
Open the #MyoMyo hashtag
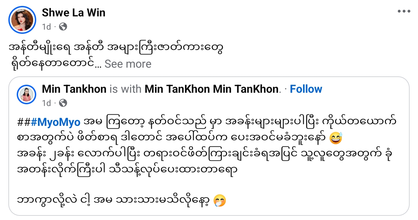[x=55, y=122]
